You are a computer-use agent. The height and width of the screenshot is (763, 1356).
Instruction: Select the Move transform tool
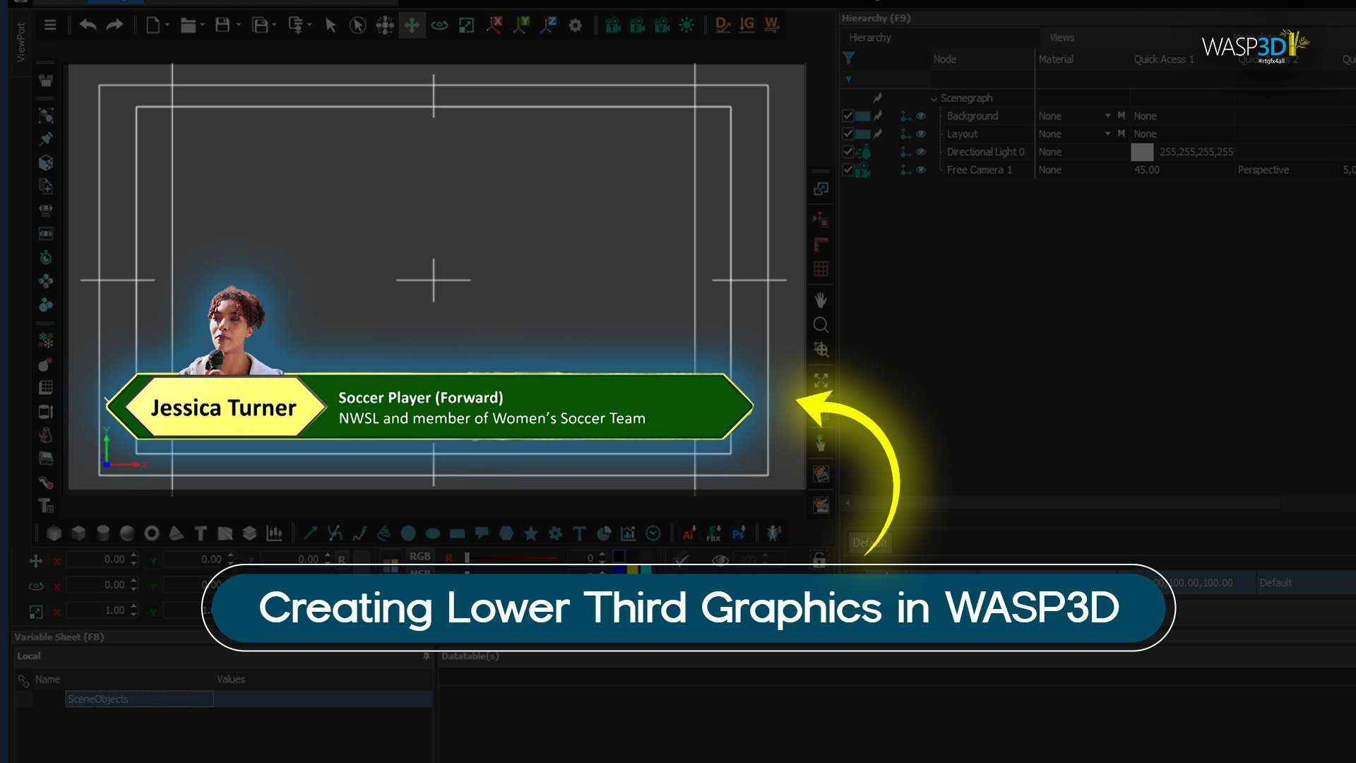click(x=412, y=25)
